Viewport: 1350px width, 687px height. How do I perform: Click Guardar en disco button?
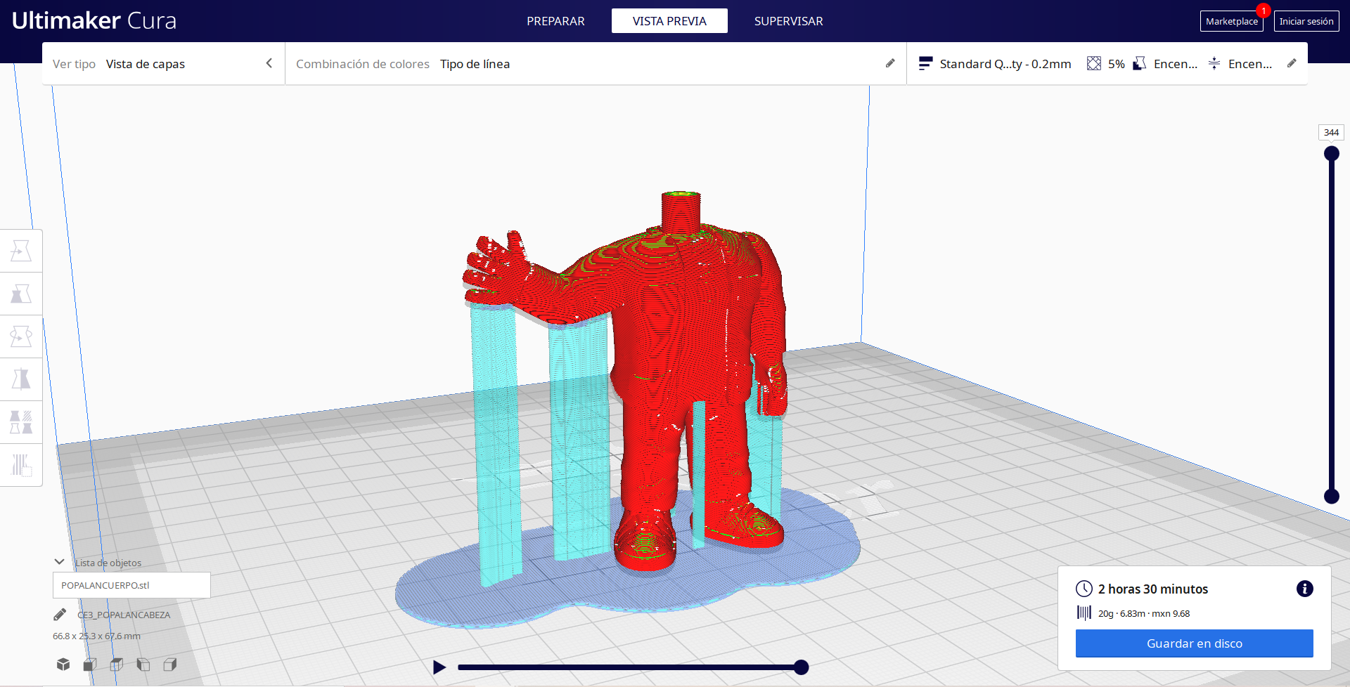1194,643
